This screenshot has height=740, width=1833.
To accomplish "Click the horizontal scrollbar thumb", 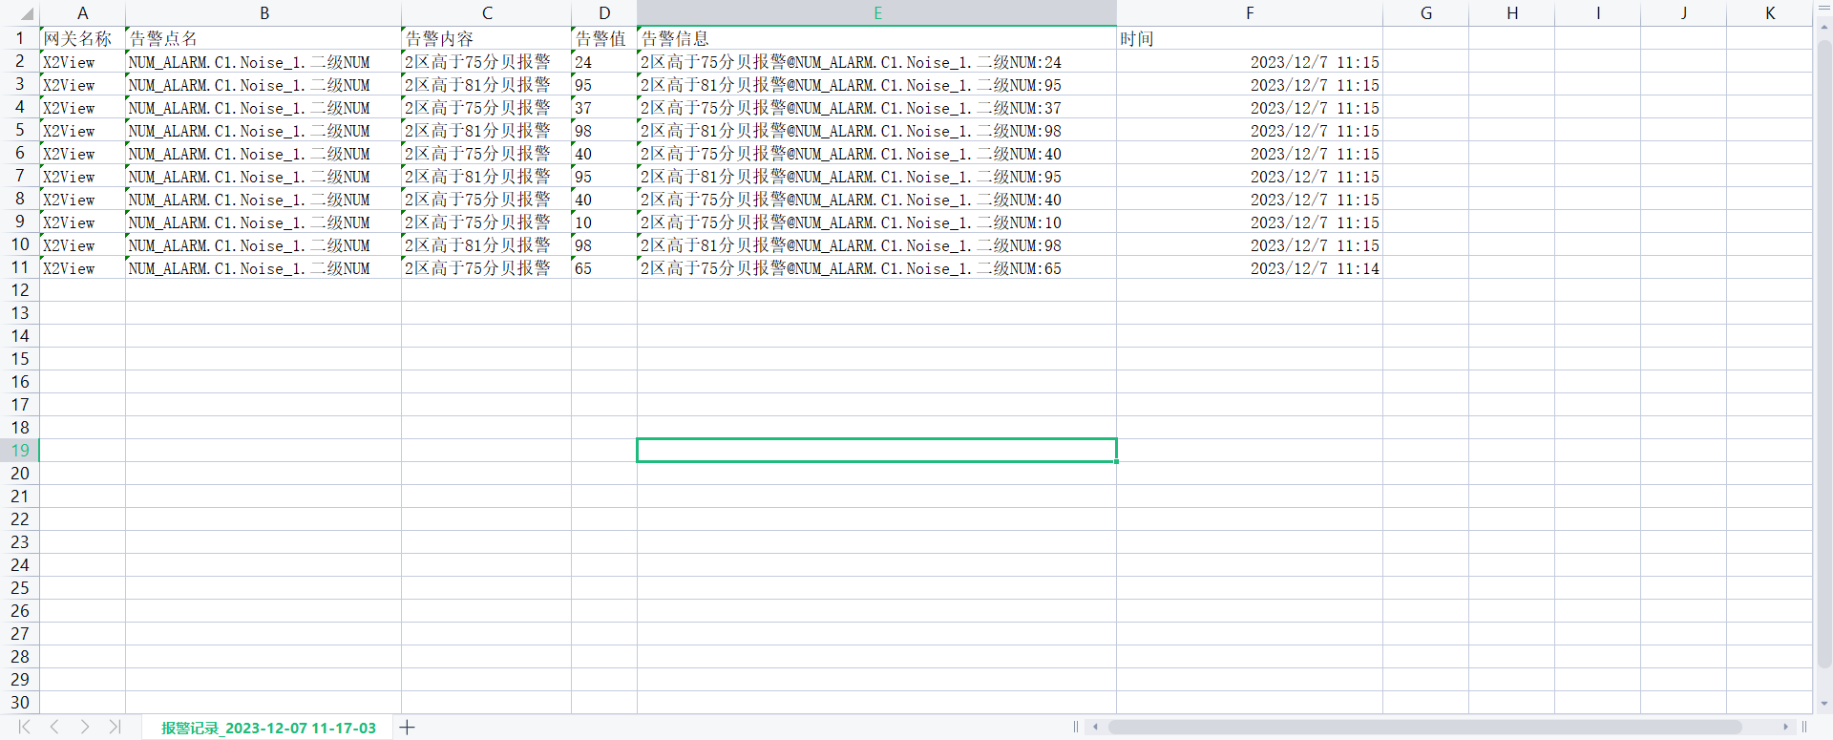I will point(1422,727).
